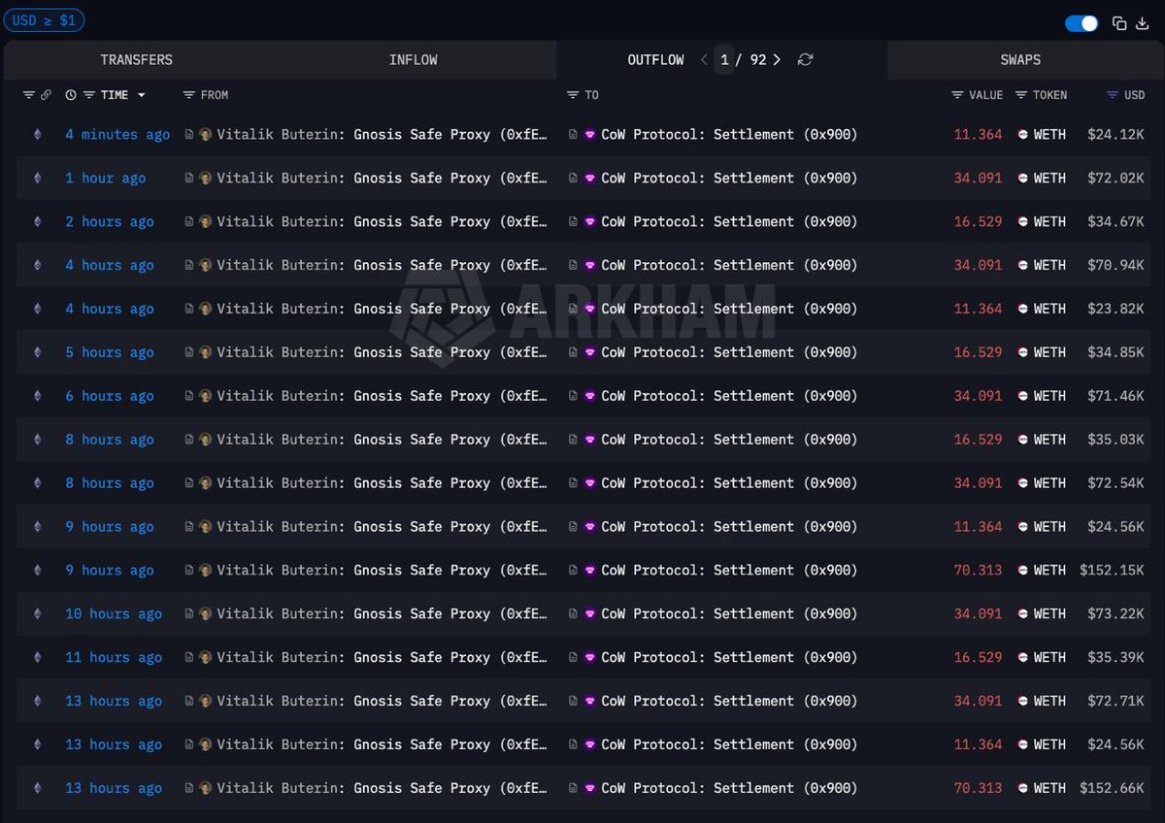
Task: Click Ethereum icon in the $35.03K row
Action: (x=38, y=440)
